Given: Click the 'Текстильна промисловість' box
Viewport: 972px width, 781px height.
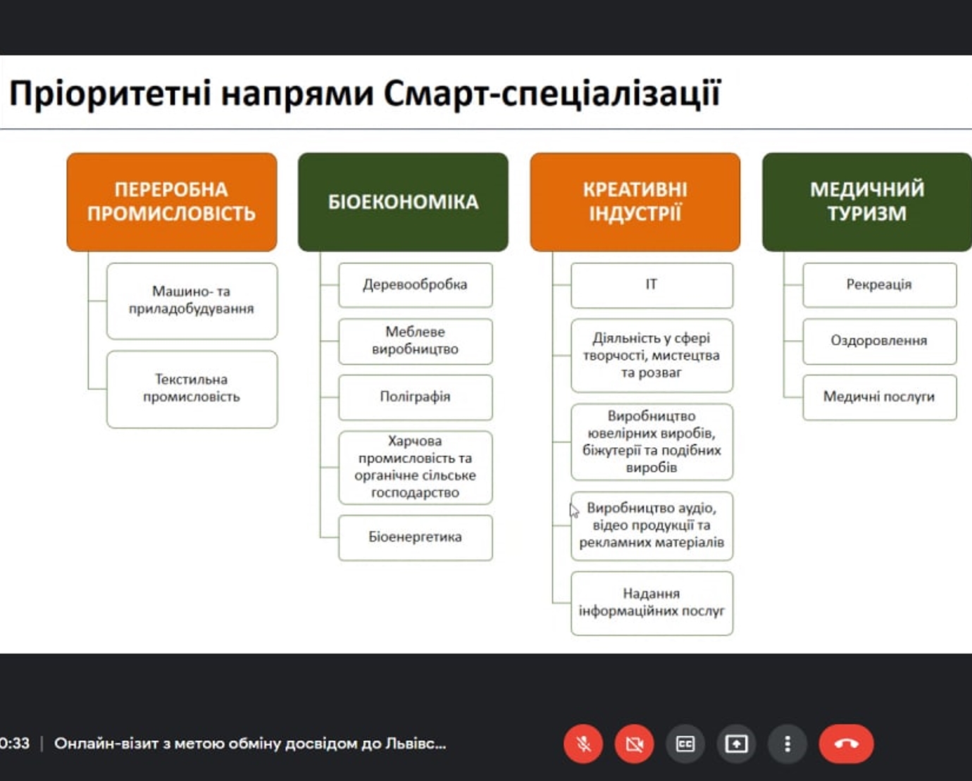Looking at the screenshot, I should (192, 389).
